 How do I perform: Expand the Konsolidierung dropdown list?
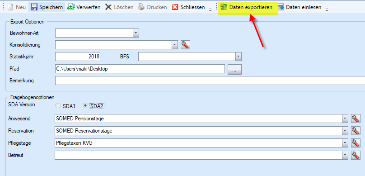tap(175, 44)
